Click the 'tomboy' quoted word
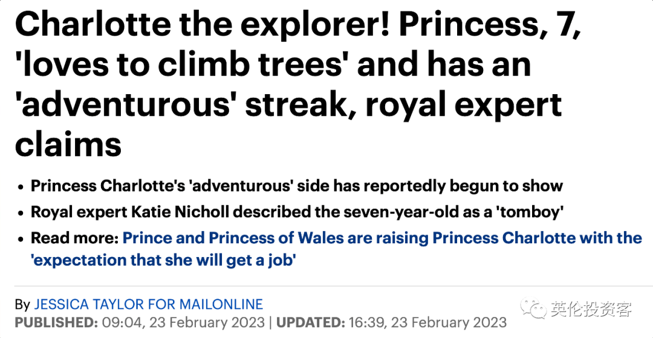This screenshot has width=653, height=338. pos(529,212)
